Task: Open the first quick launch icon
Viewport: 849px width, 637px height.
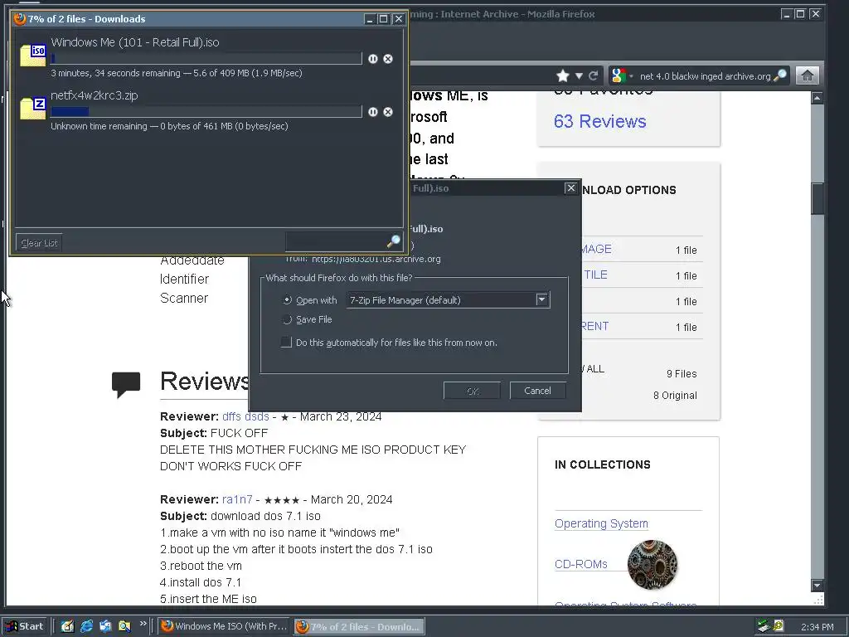Action: pos(67,627)
